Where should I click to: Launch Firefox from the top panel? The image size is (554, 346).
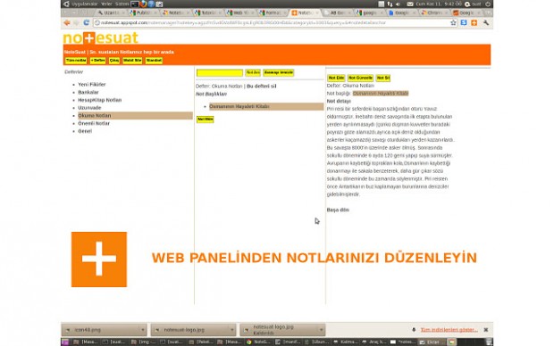click(143, 4)
